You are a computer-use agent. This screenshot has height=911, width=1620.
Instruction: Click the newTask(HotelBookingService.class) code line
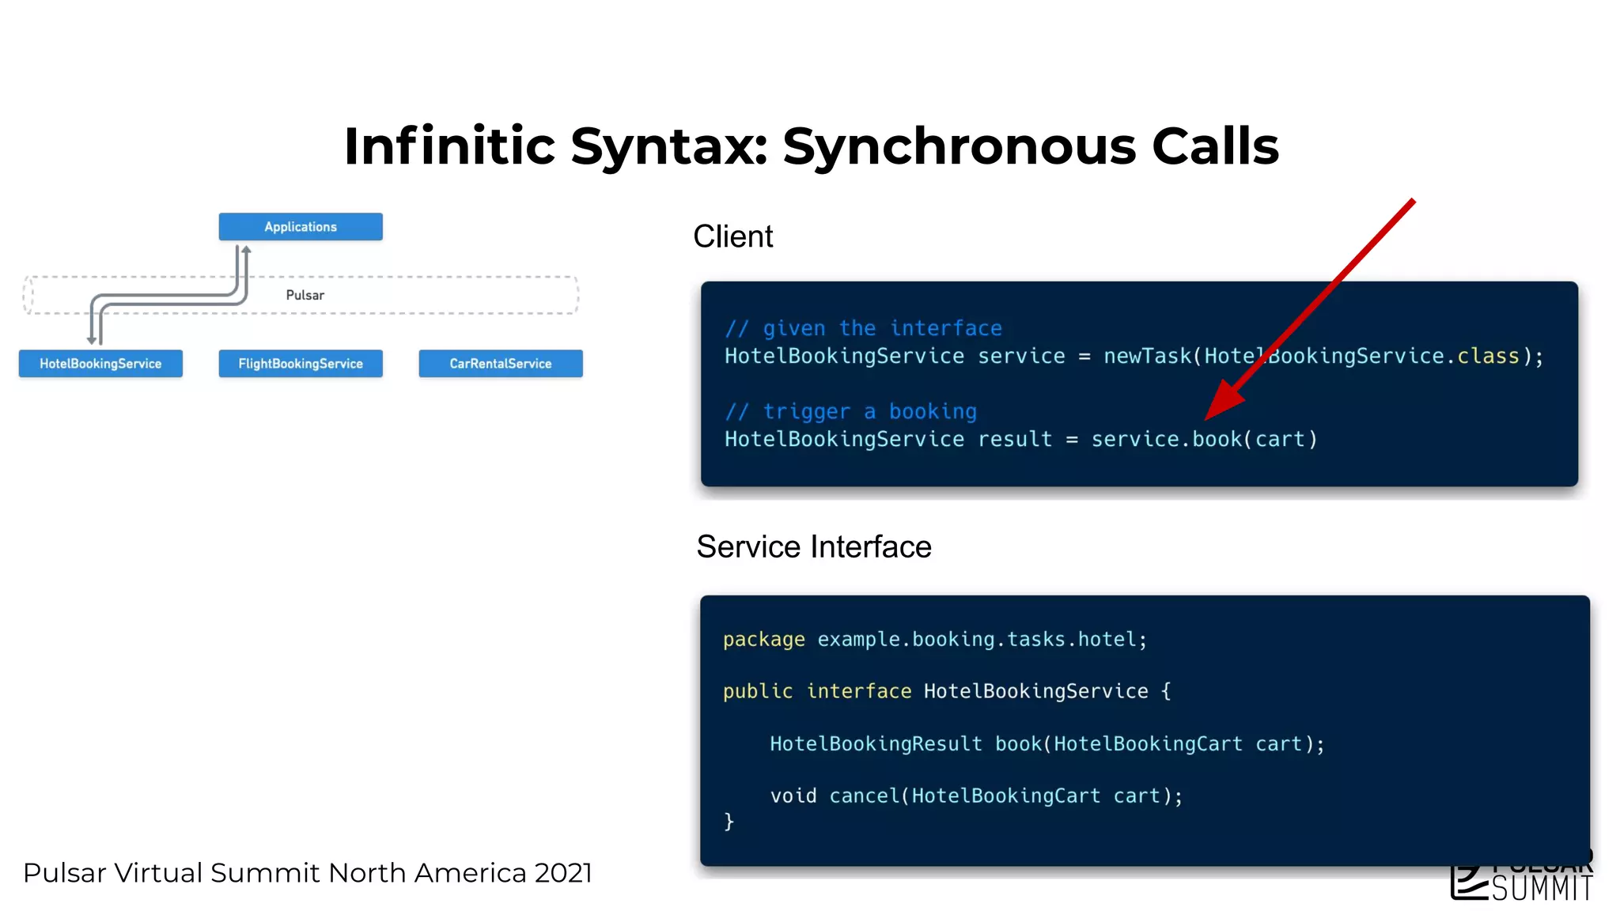1134,357
